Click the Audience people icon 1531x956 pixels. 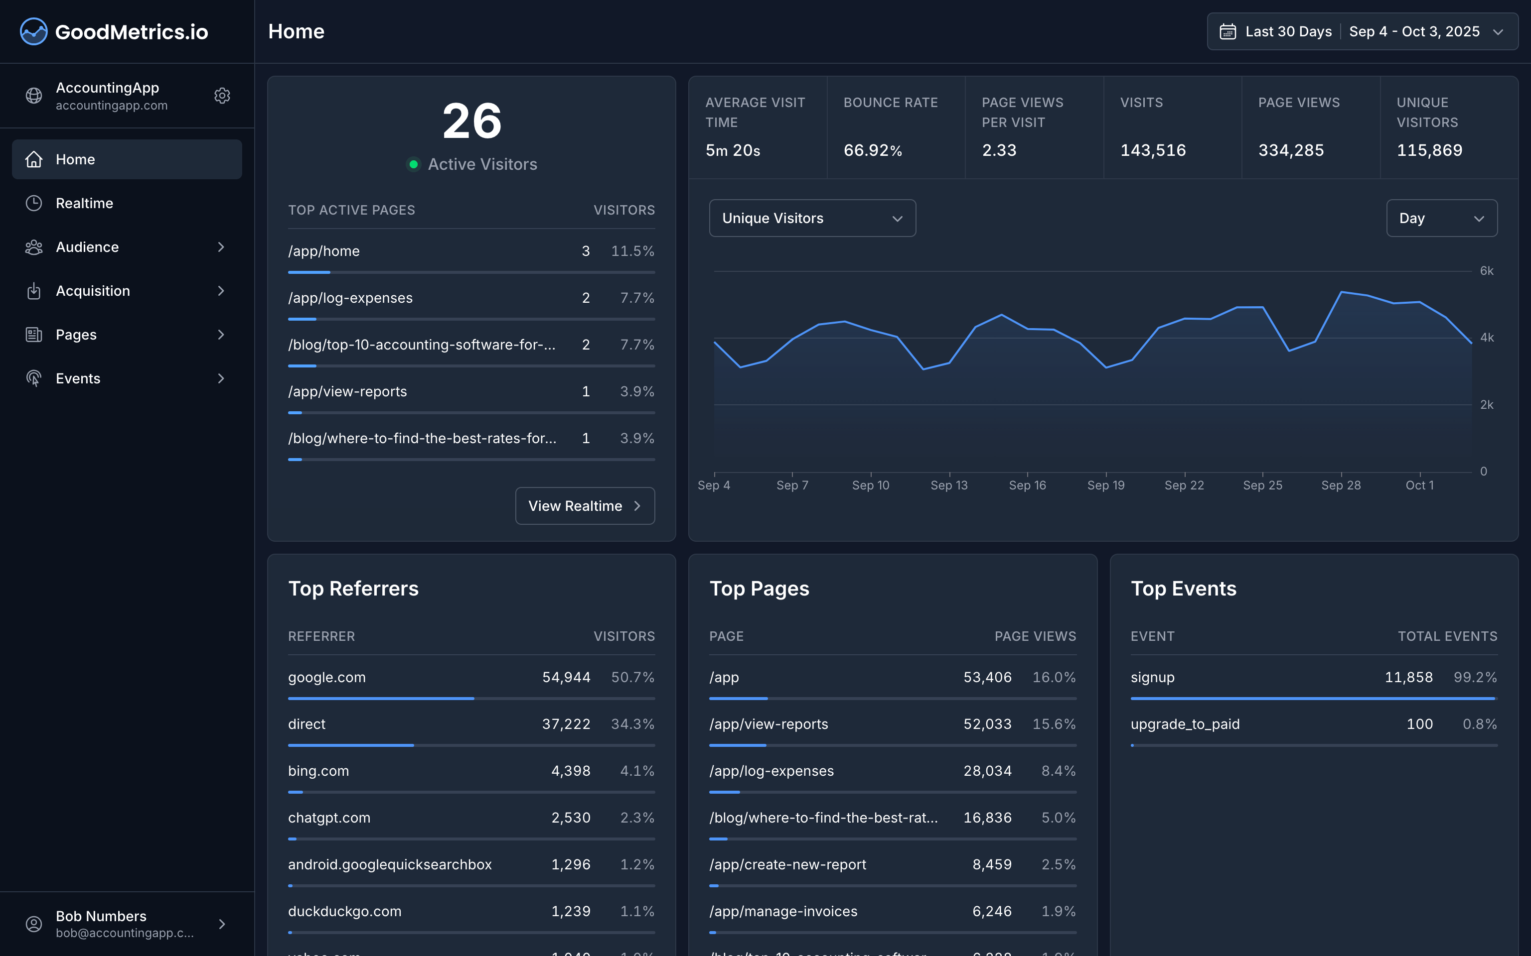[33, 246]
